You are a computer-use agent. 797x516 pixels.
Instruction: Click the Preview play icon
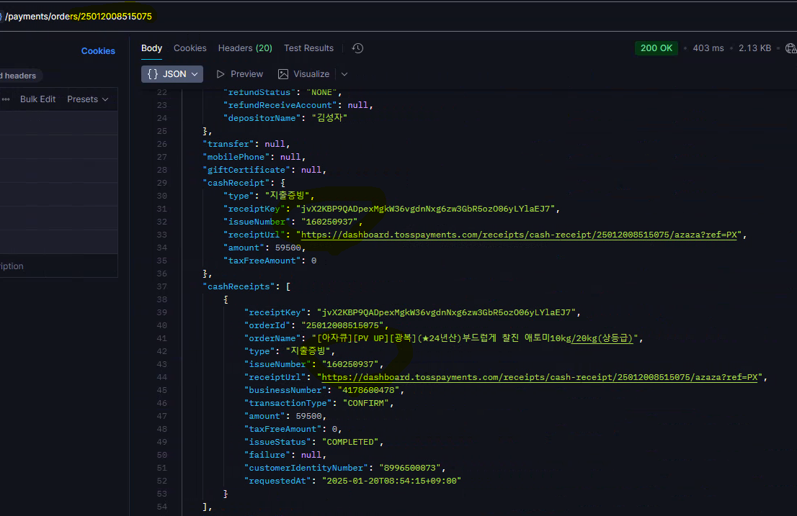[221, 74]
